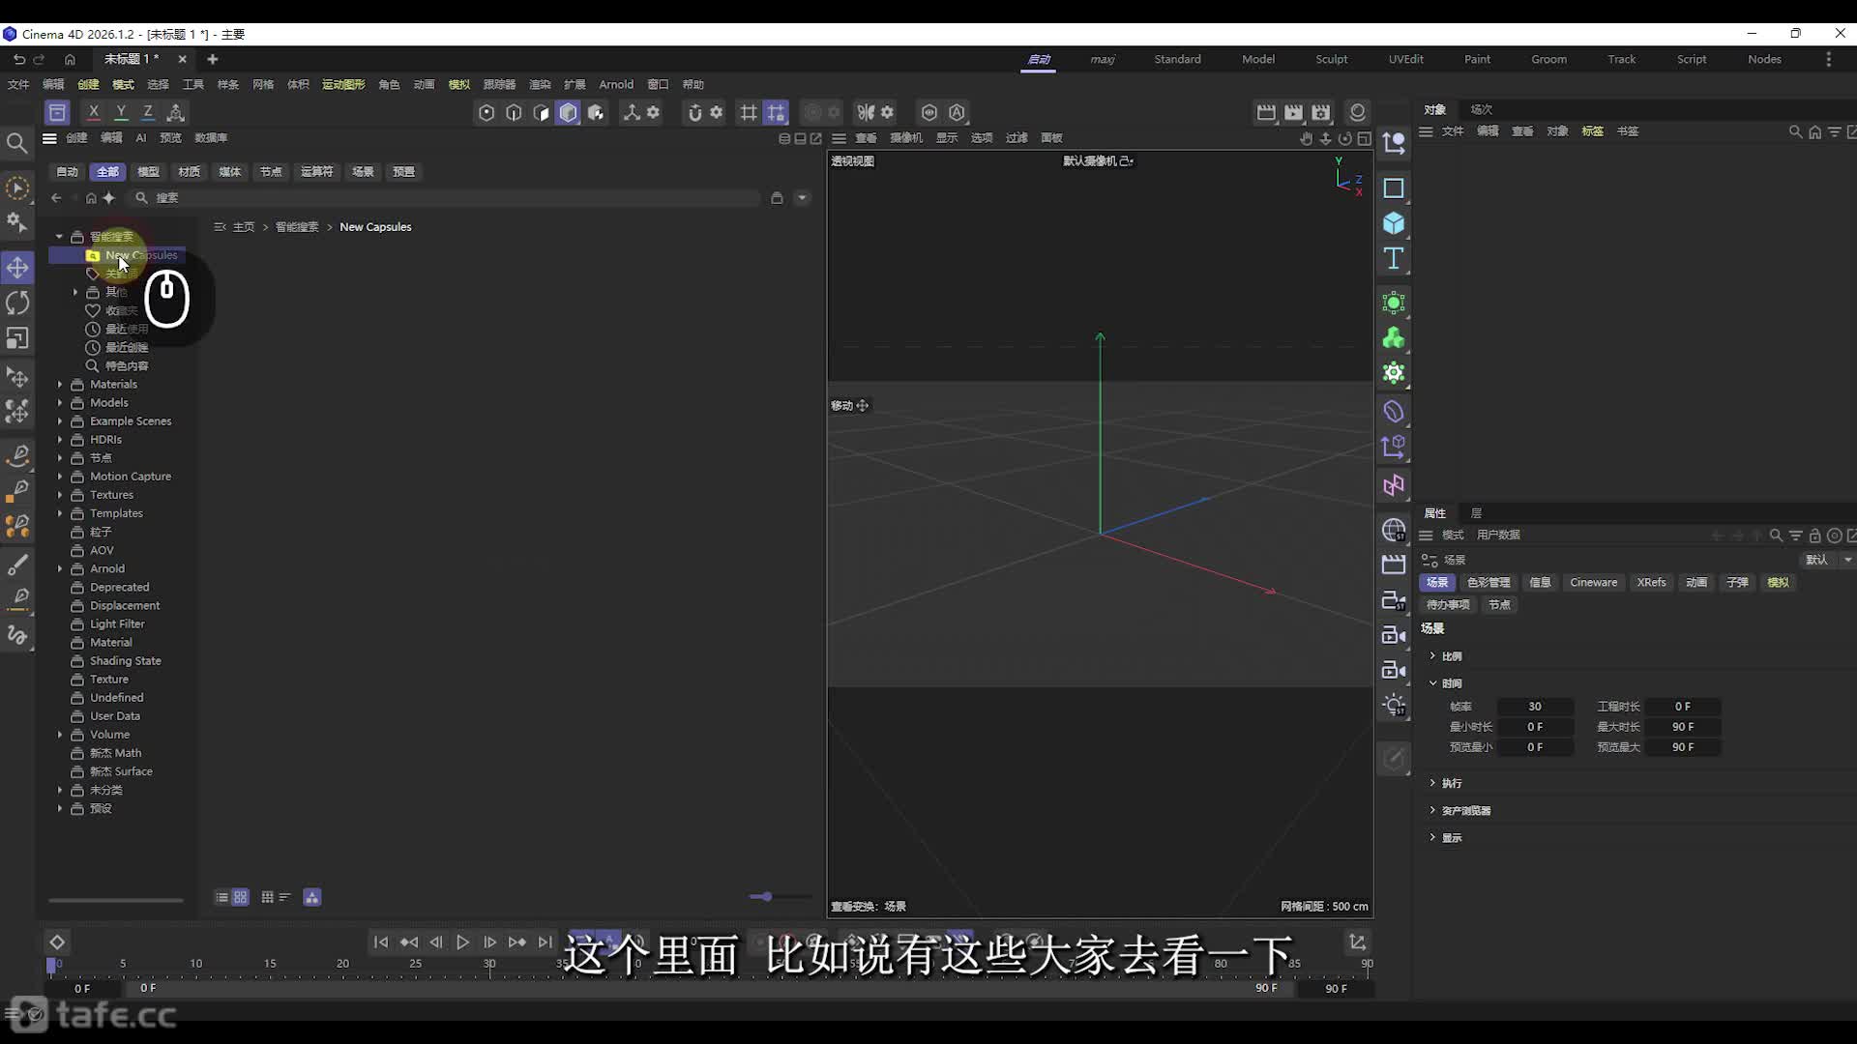Open the green effector gear icon
The height and width of the screenshot is (1044, 1857).
pos(1394,372)
